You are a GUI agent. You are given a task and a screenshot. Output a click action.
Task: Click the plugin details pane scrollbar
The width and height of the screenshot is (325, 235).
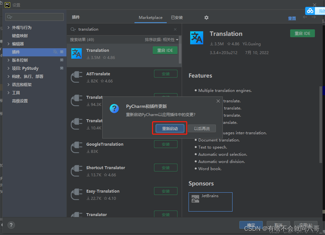321,125
